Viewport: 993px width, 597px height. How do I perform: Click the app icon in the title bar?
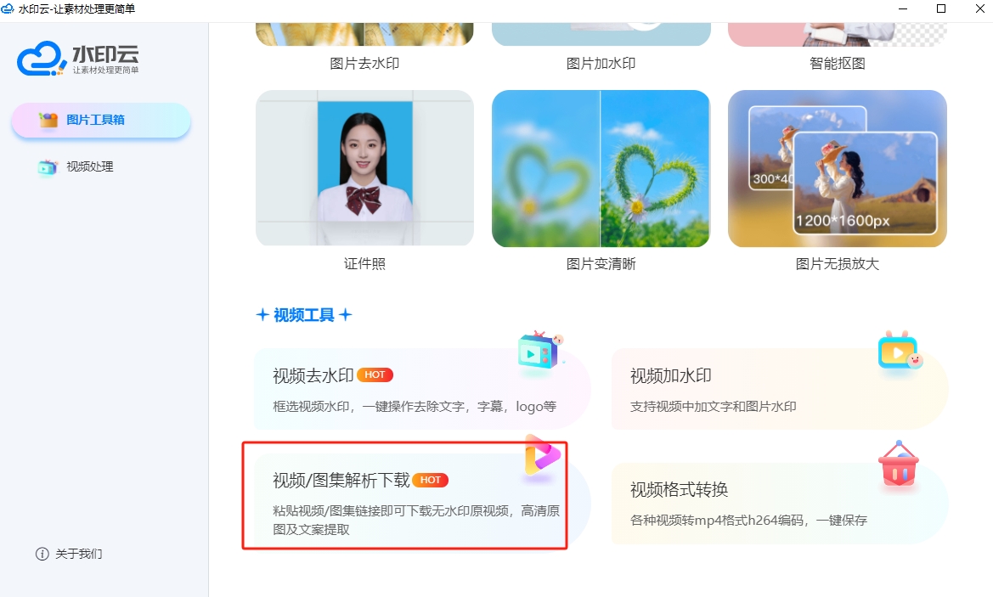[x=8, y=8]
